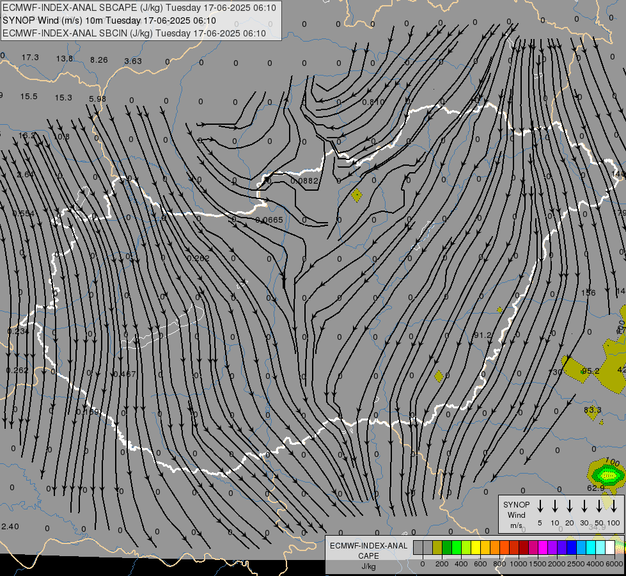The image size is (626, 576).
Task: Select the cyan CAPE legend swatch
Action: (590, 547)
